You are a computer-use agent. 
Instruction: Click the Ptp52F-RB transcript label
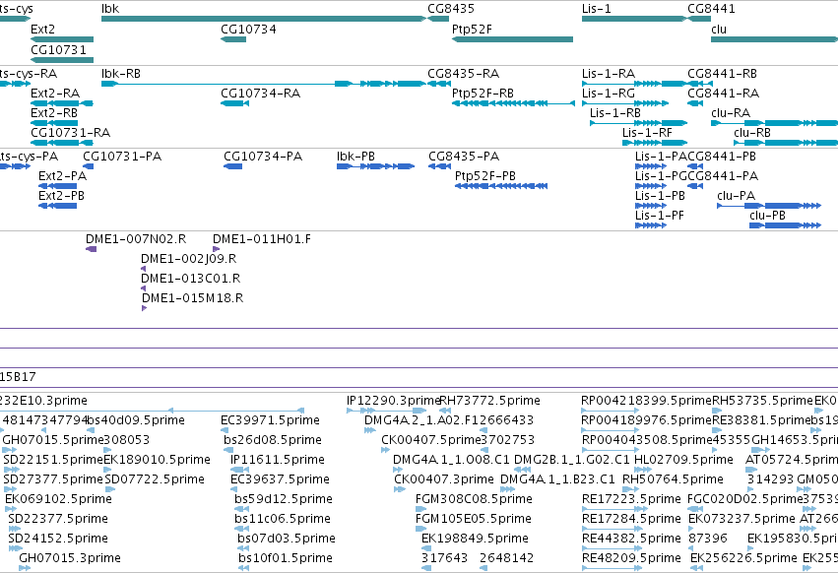[x=483, y=94]
